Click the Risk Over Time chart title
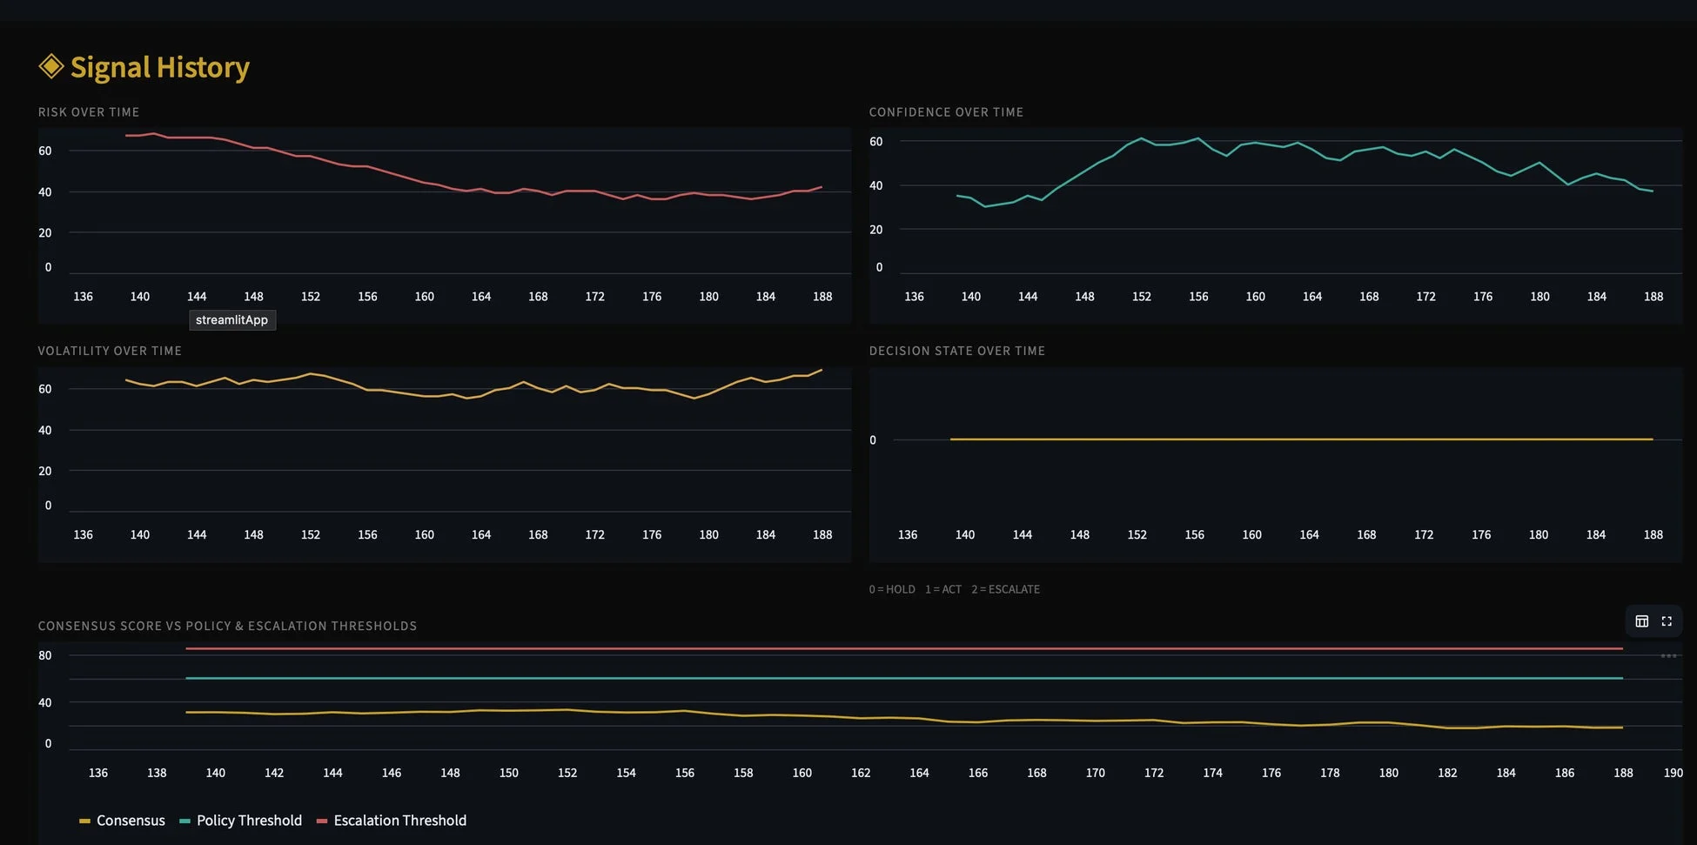 tap(89, 112)
